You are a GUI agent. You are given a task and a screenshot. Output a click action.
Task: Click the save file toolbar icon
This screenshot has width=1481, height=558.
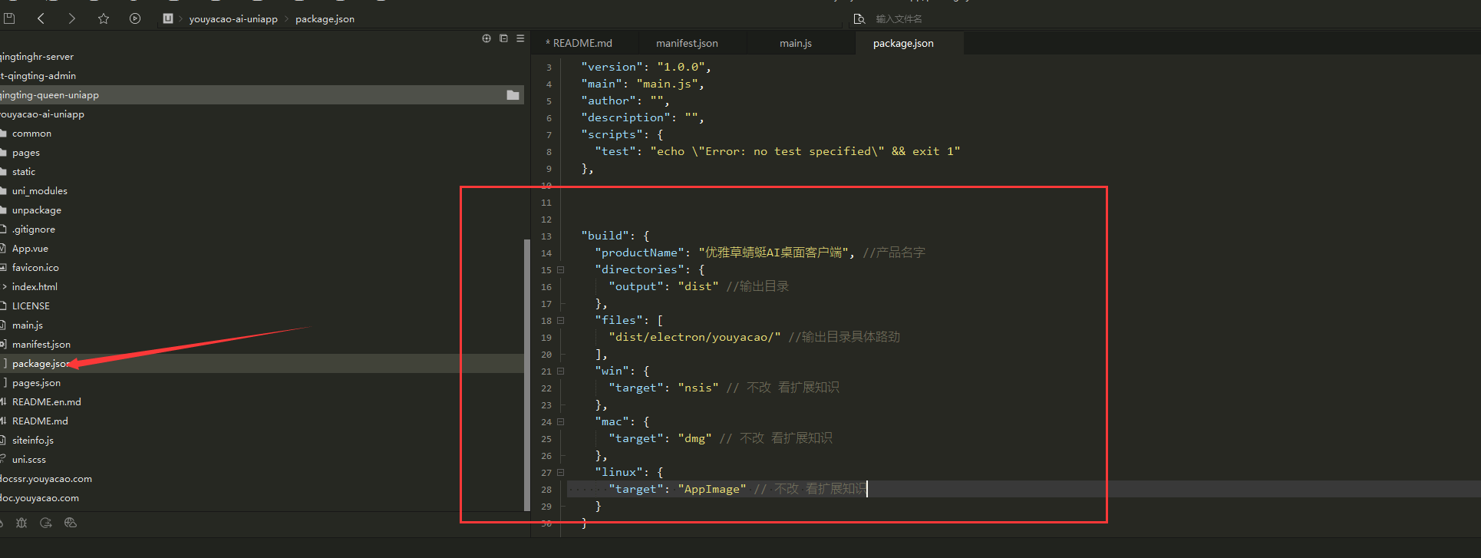point(9,18)
